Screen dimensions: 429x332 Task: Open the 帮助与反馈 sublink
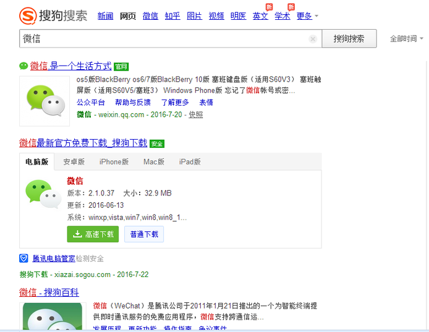pos(133,103)
